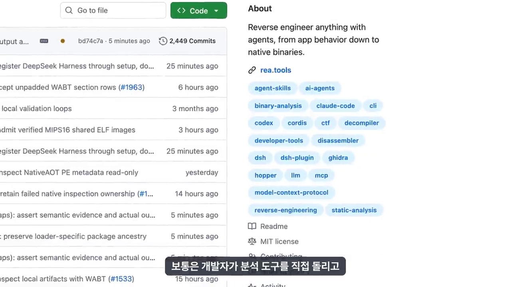Image resolution: width=511 pixels, height=287 pixels.
Task: Click the "14 hours ago" timestamp
Action: pos(196,194)
